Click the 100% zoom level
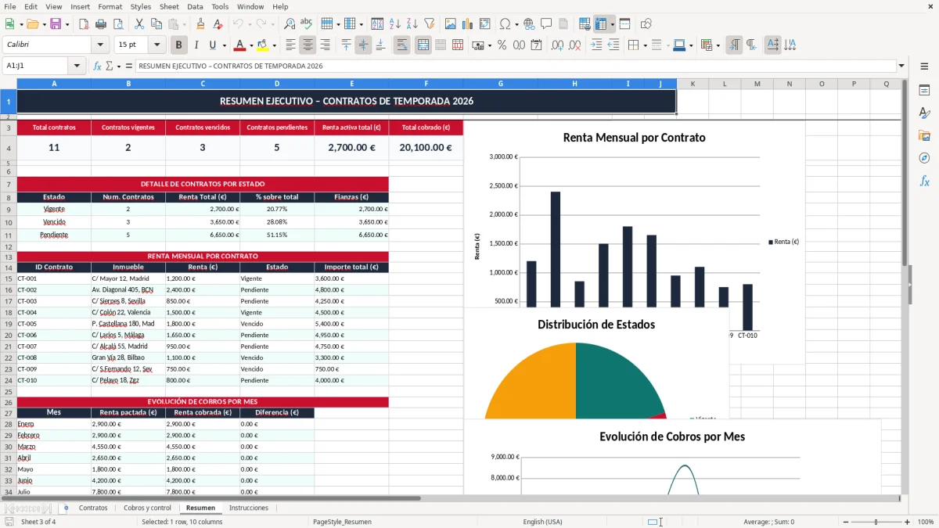 (926, 522)
